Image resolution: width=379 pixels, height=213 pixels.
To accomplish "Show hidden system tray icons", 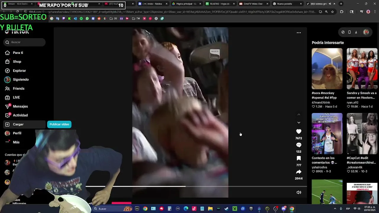I will pos(335,209).
